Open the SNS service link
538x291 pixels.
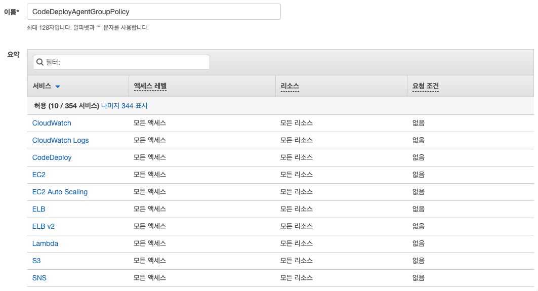pos(39,278)
